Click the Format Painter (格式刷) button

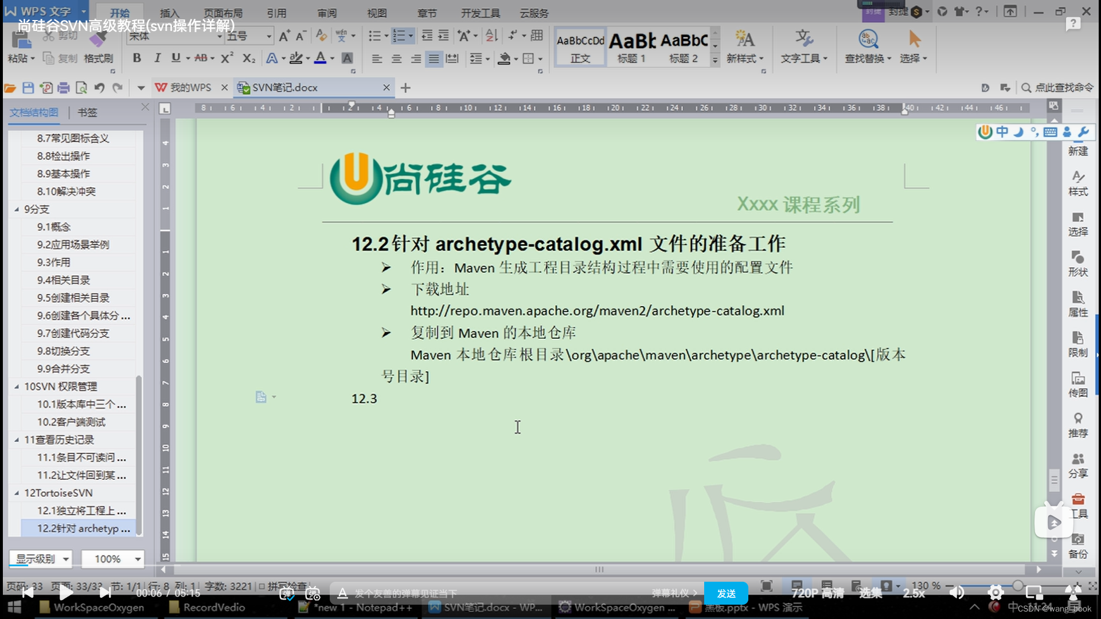pos(98,47)
